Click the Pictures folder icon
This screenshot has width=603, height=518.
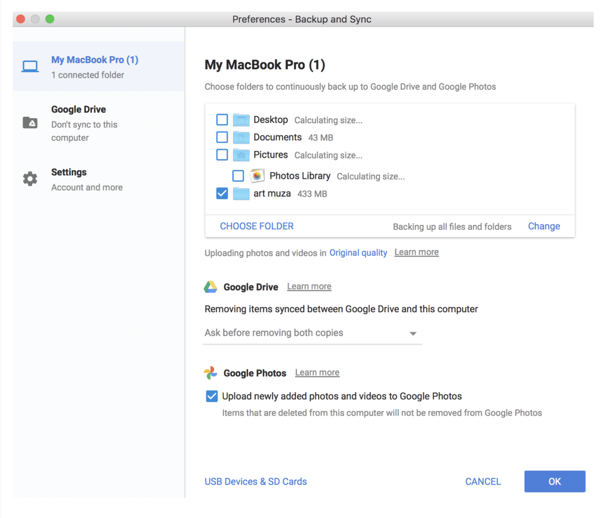[241, 155]
